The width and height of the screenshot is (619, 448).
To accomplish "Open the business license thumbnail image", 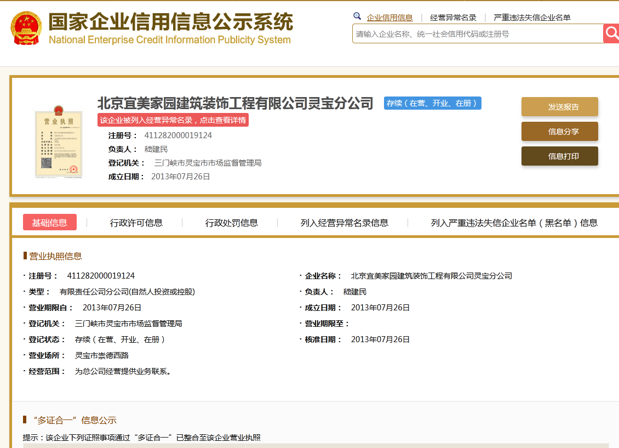I will point(59,142).
